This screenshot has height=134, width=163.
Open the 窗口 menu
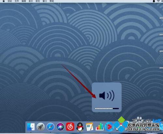point(45,1)
